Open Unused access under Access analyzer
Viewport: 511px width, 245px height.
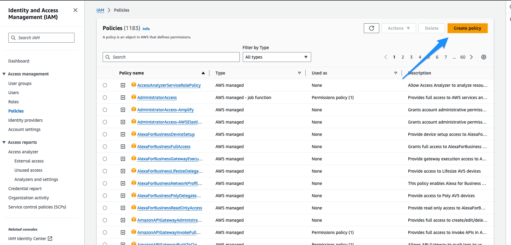click(x=28, y=170)
